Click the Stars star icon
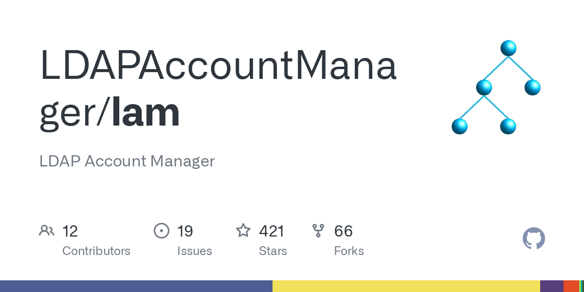The height and width of the screenshot is (292, 584). click(x=243, y=230)
